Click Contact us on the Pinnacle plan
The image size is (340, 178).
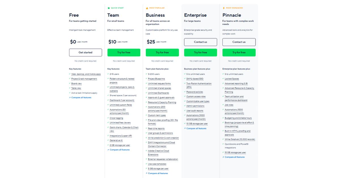(239, 42)
